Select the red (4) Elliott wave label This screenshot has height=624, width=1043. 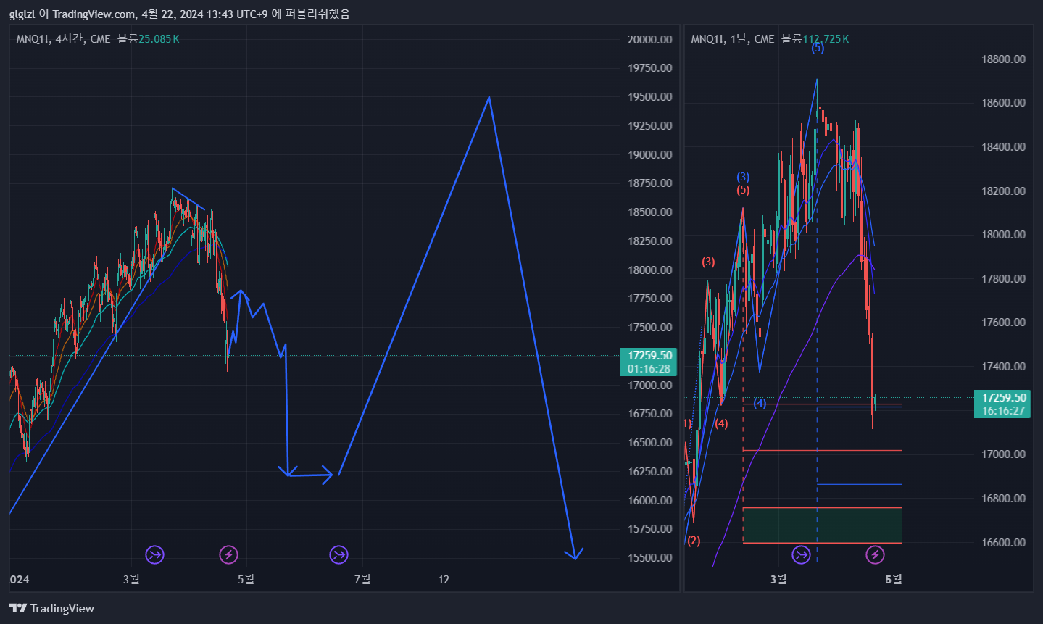pyautogui.click(x=721, y=423)
